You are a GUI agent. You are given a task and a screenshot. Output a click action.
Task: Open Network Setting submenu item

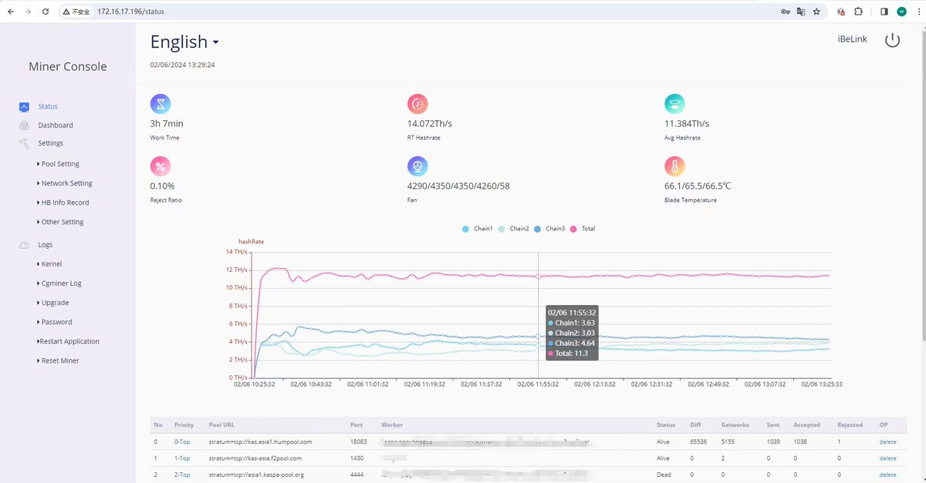coord(65,183)
